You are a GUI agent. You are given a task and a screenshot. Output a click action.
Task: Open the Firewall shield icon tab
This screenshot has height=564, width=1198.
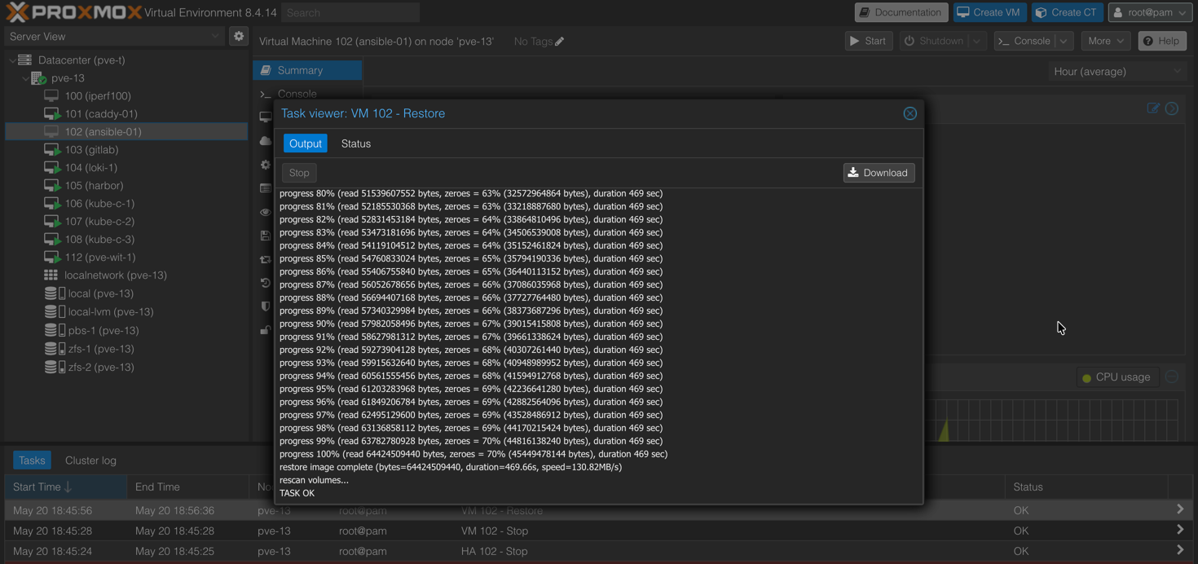266,306
